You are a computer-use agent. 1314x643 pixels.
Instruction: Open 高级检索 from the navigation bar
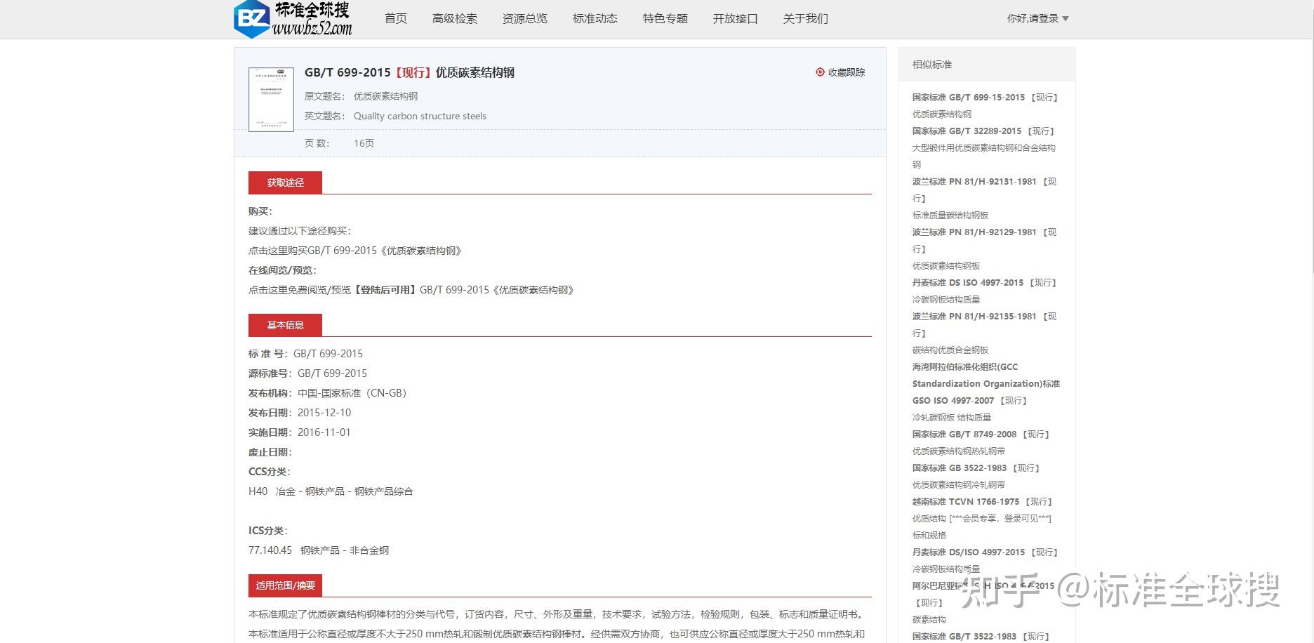(454, 19)
